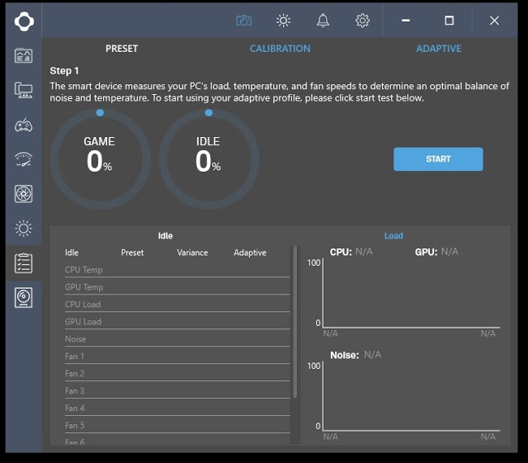Close the CAM window
The height and width of the screenshot is (463, 528).
[494, 21]
